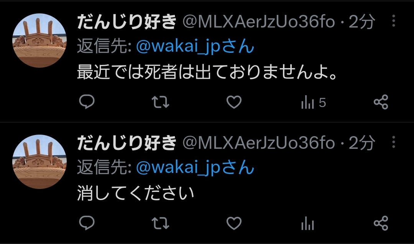Screen dimensions: 414x244
Task: View analytics showing 5 views
Action: (x=314, y=102)
